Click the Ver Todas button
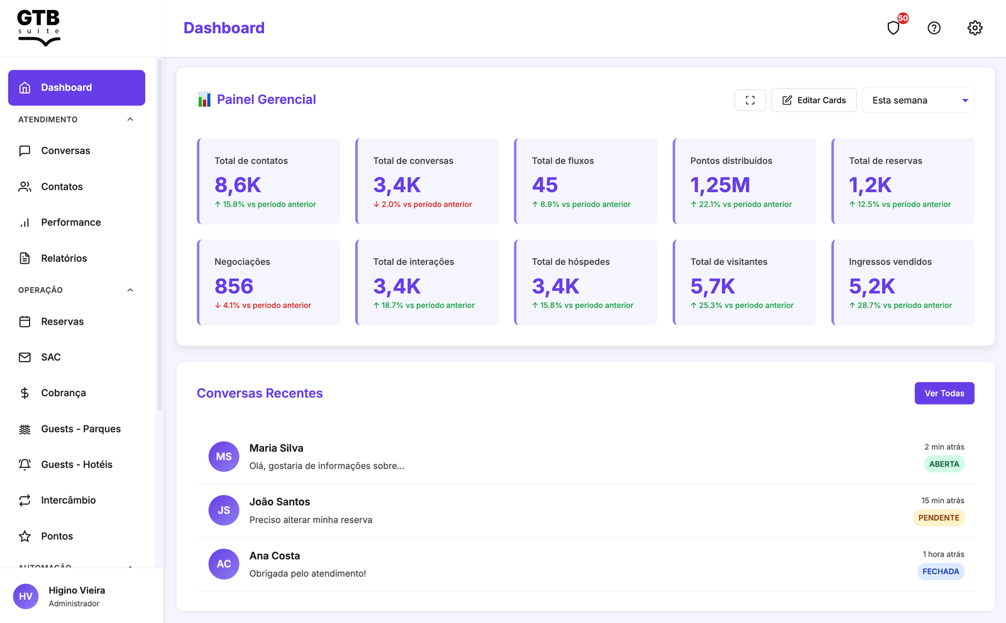Screen dimensions: 1006x623 coord(944,393)
